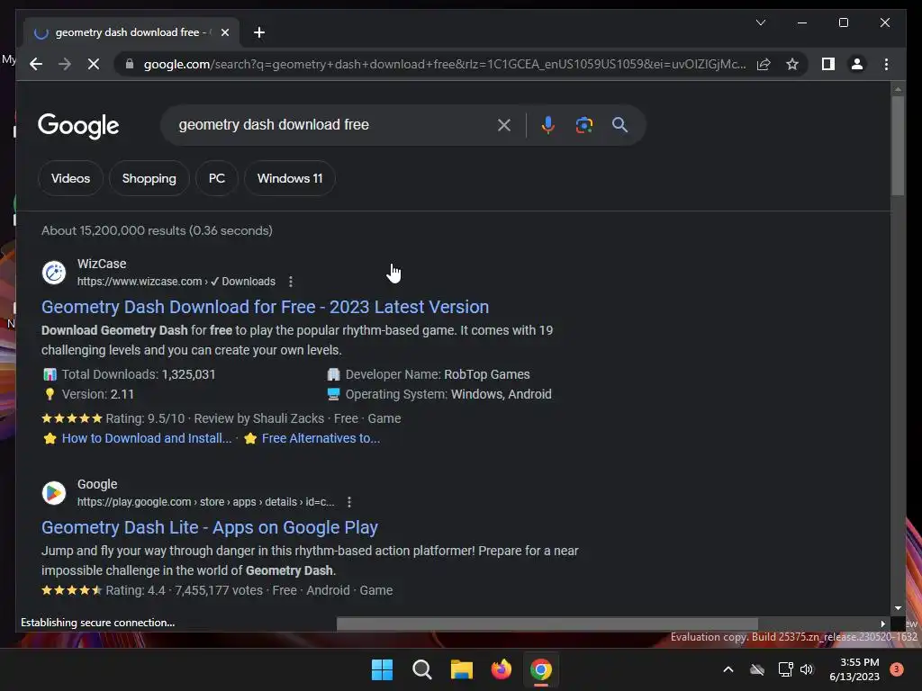Open Windows taskbar search
The image size is (922, 691).
421,669
